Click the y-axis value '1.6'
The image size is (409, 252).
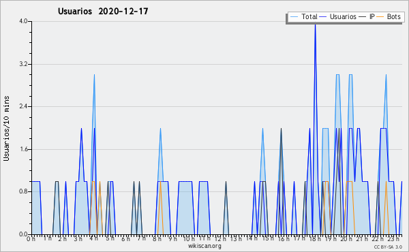tap(24, 149)
